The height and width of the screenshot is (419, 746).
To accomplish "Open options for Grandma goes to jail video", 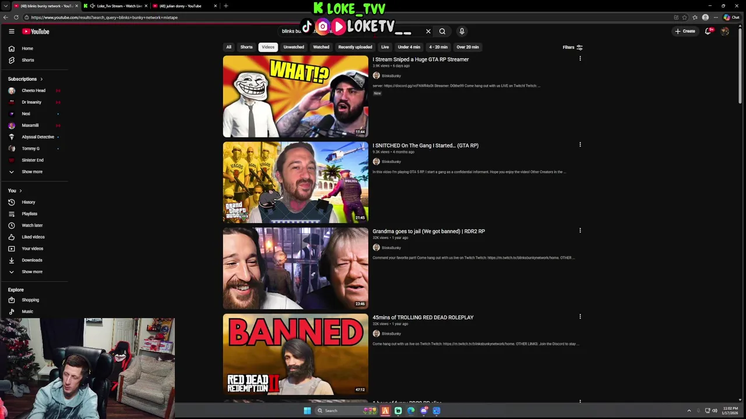I will pyautogui.click(x=580, y=230).
